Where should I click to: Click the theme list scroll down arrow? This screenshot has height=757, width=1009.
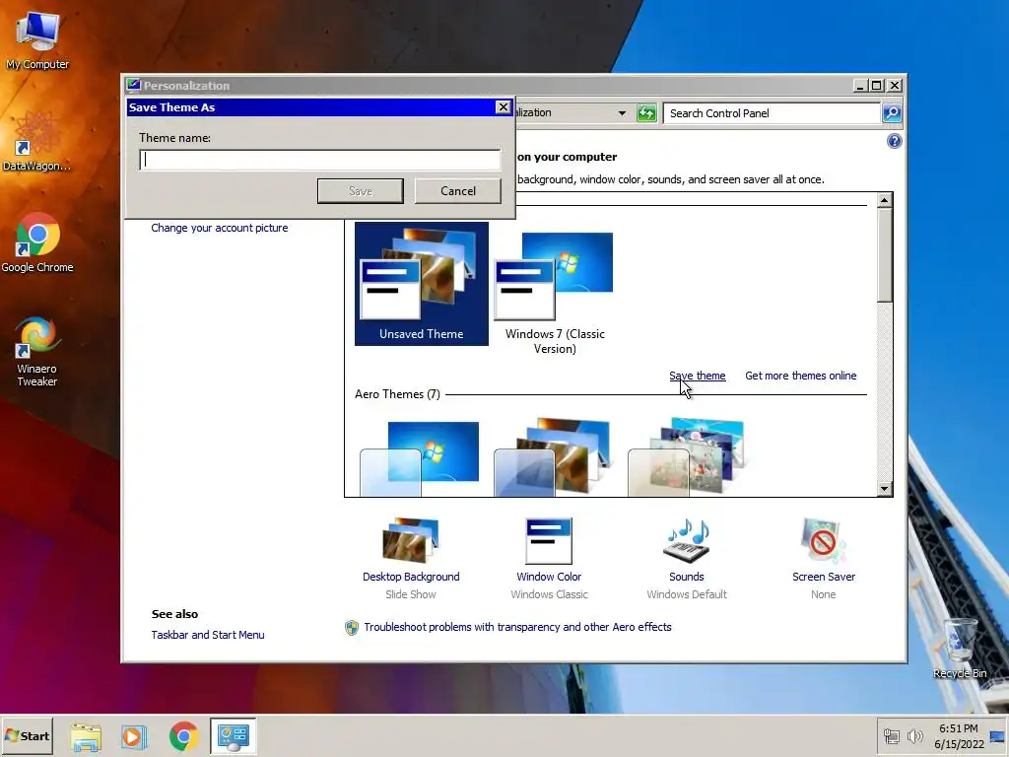(885, 489)
